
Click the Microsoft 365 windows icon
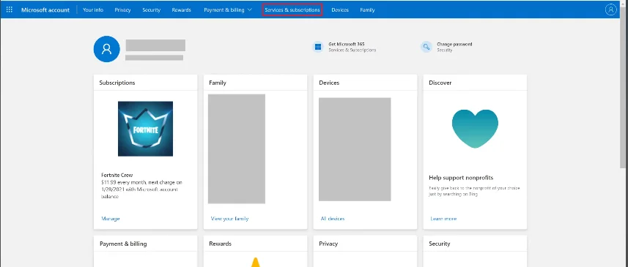(318, 47)
